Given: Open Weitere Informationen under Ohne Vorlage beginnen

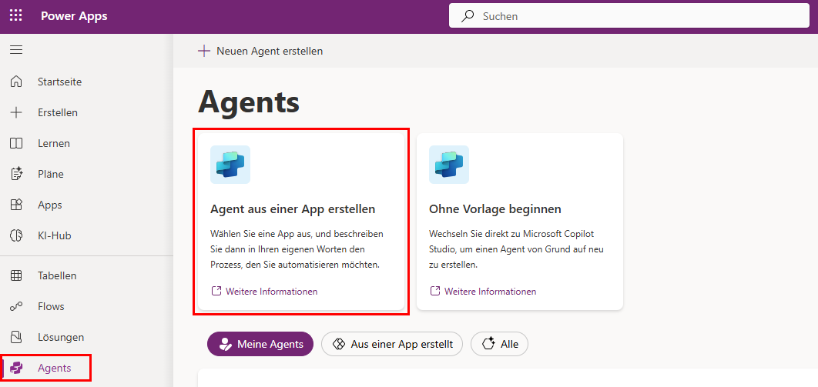Looking at the screenshot, I should pyautogui.click(x=490, y=291).
